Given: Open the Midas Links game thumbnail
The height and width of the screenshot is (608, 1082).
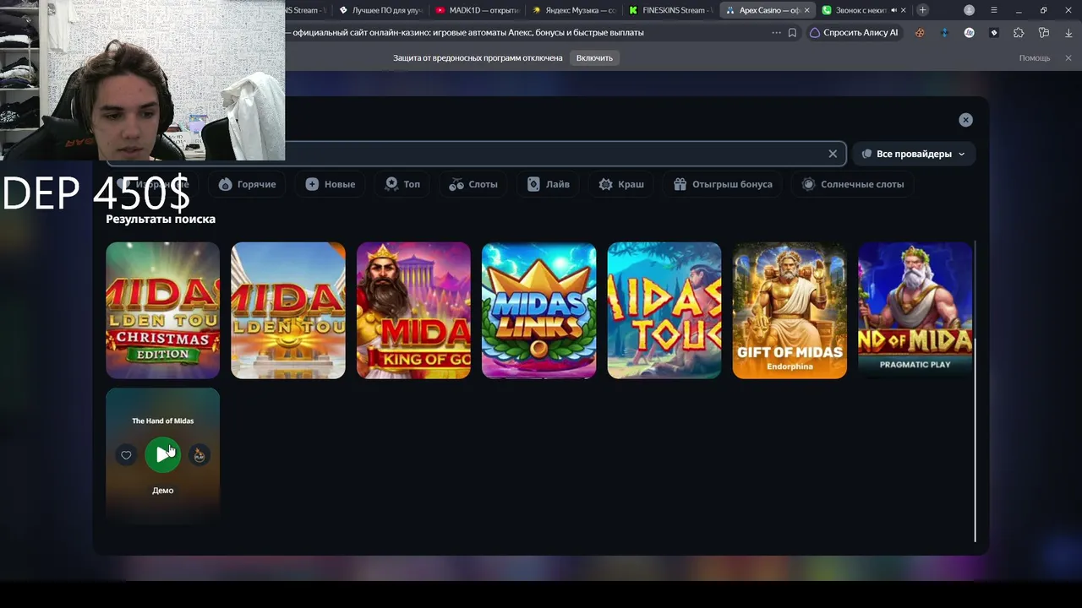Looking at the screenshot, I should tap(538, 311).
